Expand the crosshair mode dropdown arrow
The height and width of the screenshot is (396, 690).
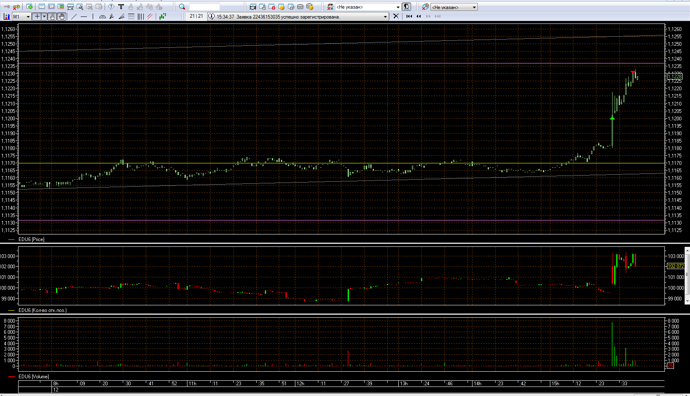(x=44, y=16)
